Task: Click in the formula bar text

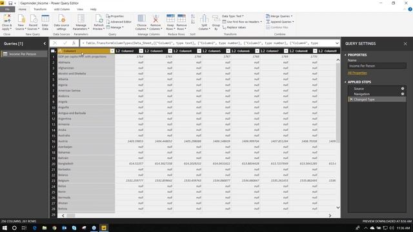Action: 206,43
